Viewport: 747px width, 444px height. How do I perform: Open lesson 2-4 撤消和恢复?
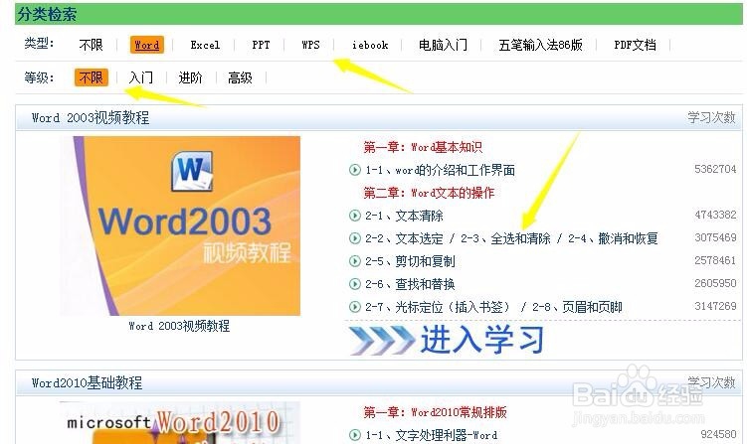click(613, 238)
